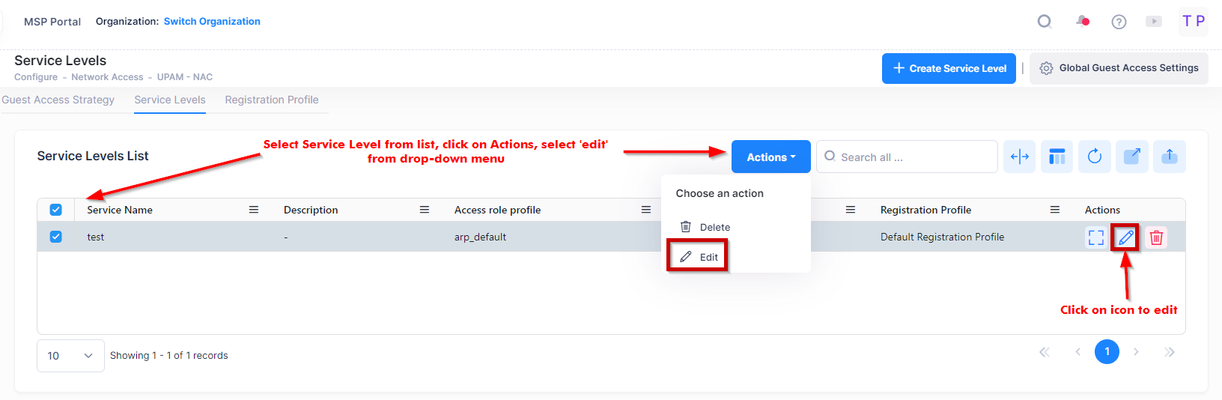Viewport: 1222px width, 400px height.
Task: Switch to the Registration Profile tab
Action: (272, 100)
